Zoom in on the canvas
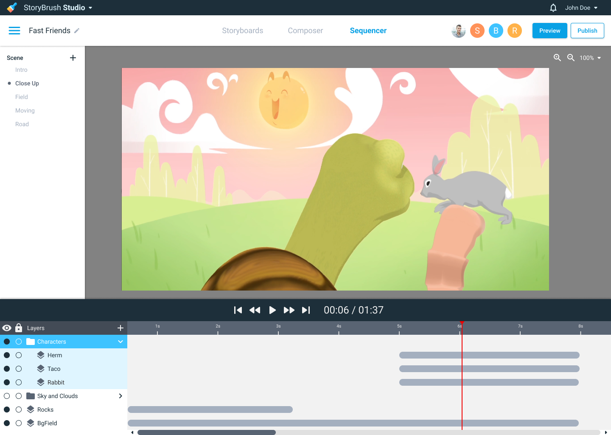This screenshot has height=435, width=611. coord(557,58)
